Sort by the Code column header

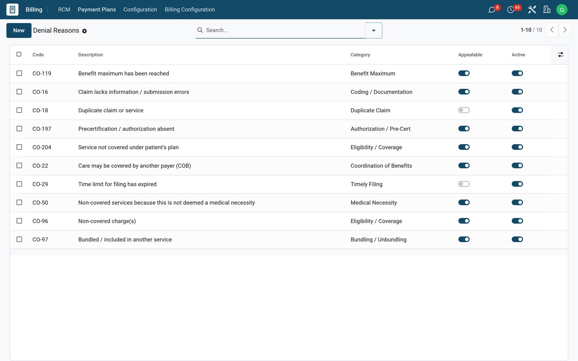coord(38,55)
